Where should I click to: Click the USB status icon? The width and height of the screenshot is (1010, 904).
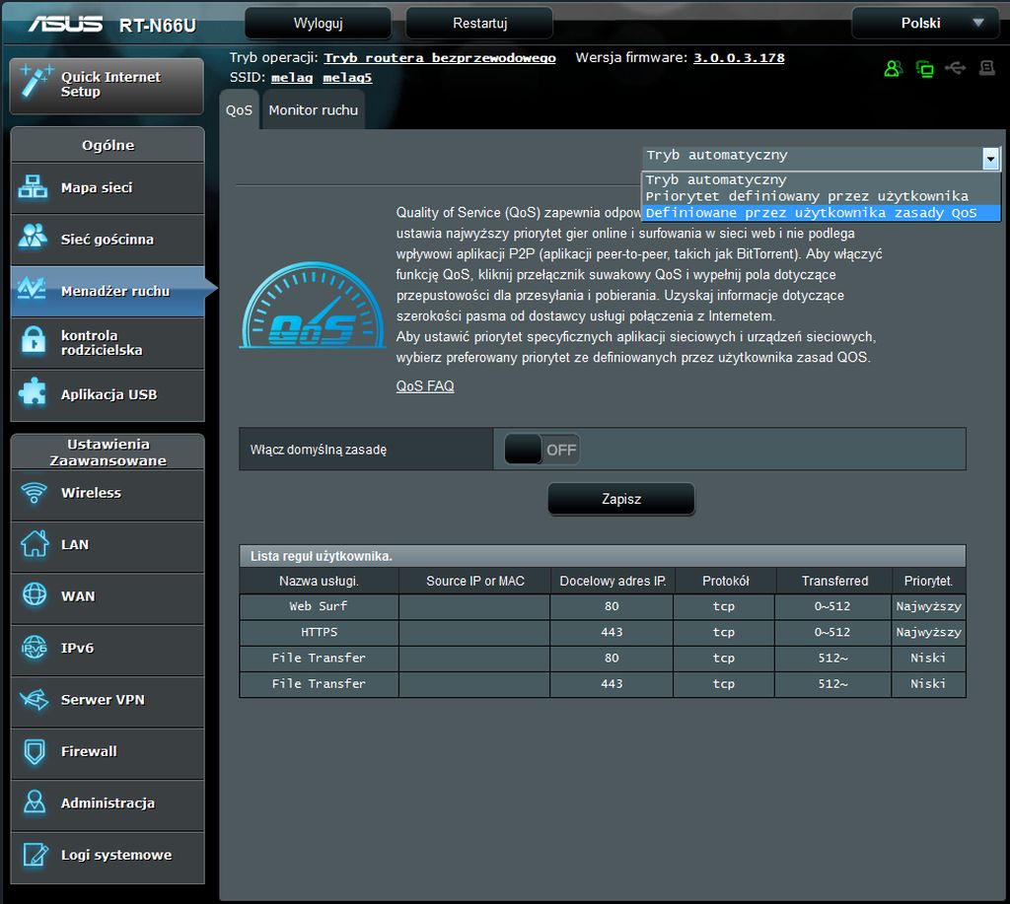tap(955, 68)
